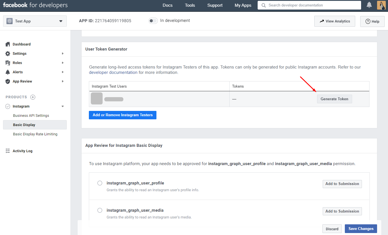The height and width of the screenshot is (235, 388).
Task: Click the Save Changes button
Action: [x=361, y=229]
